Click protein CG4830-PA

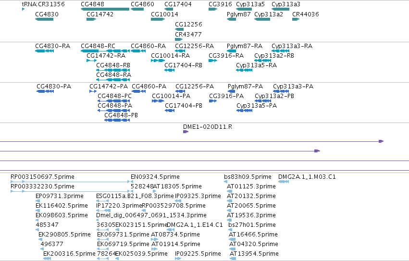tap(54, 87)
